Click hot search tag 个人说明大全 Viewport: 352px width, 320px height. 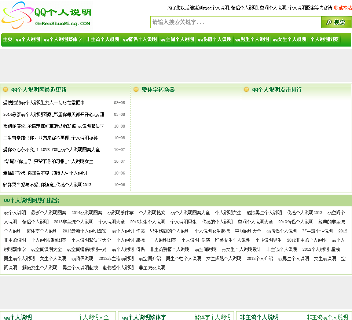click(x=111, y=222)
